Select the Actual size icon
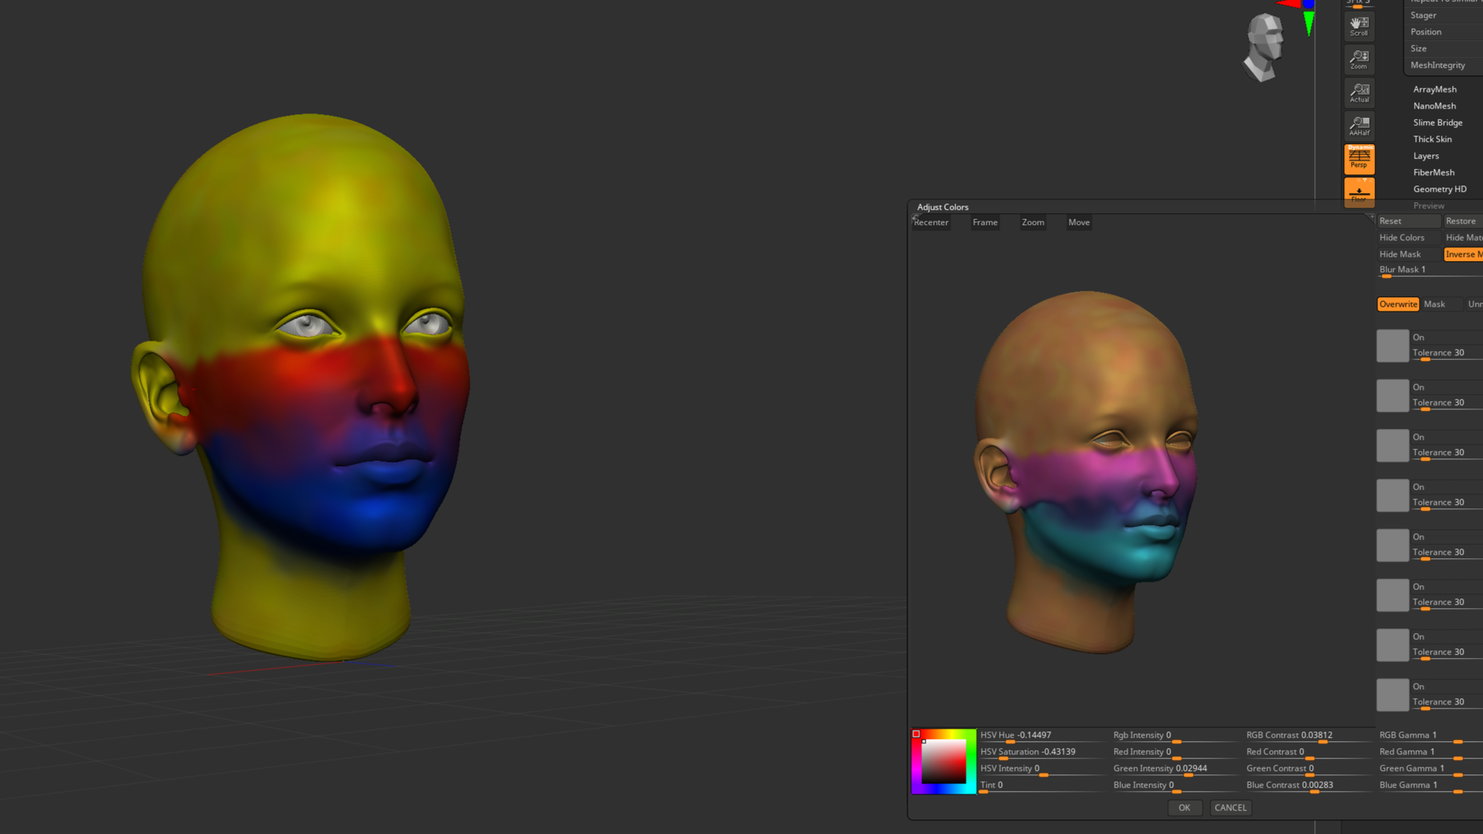The image size is (1483, 834). [x=1359, y=93]
